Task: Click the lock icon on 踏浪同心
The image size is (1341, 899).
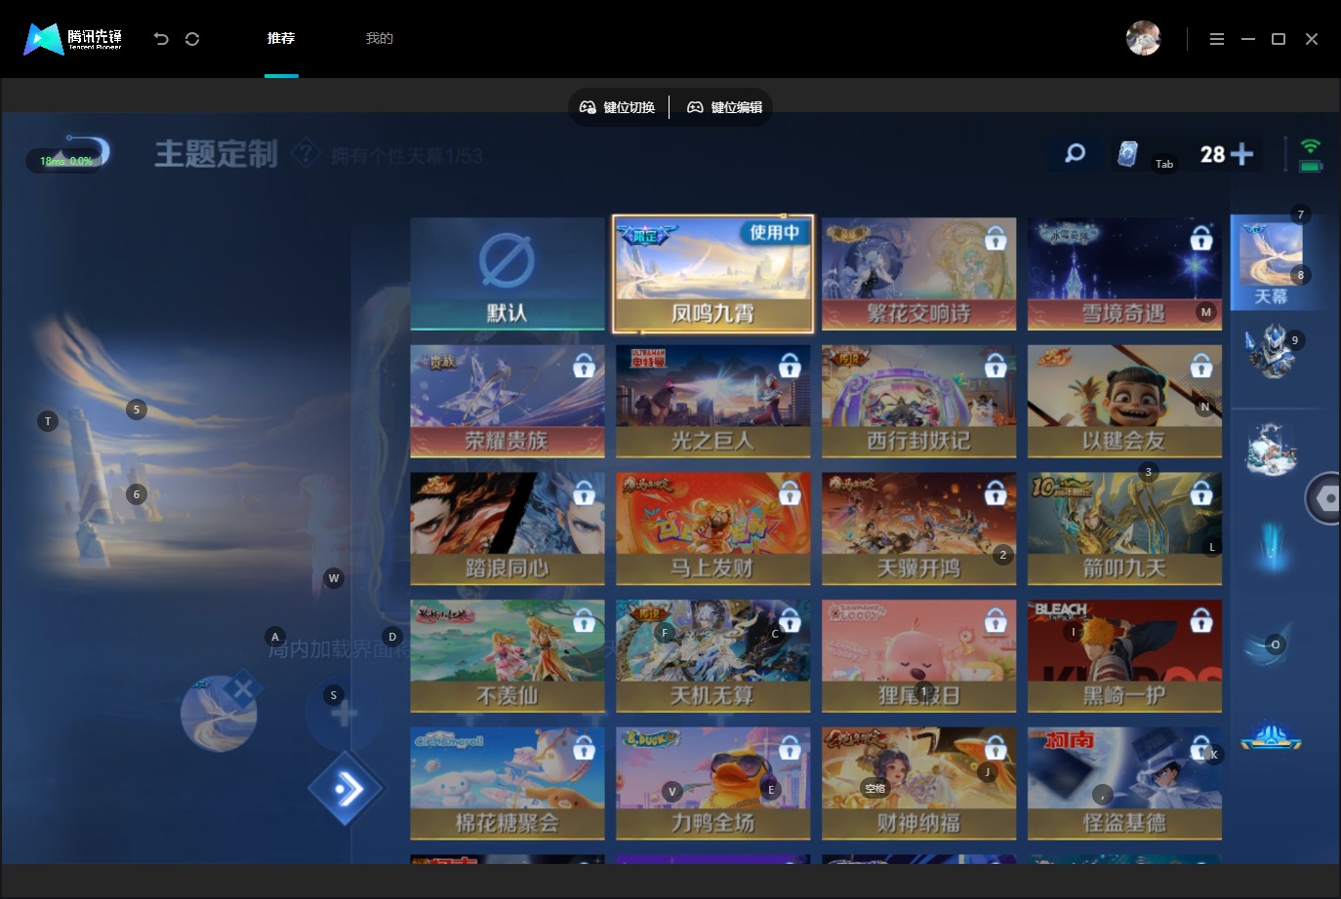Action: [x=584, y=493]
